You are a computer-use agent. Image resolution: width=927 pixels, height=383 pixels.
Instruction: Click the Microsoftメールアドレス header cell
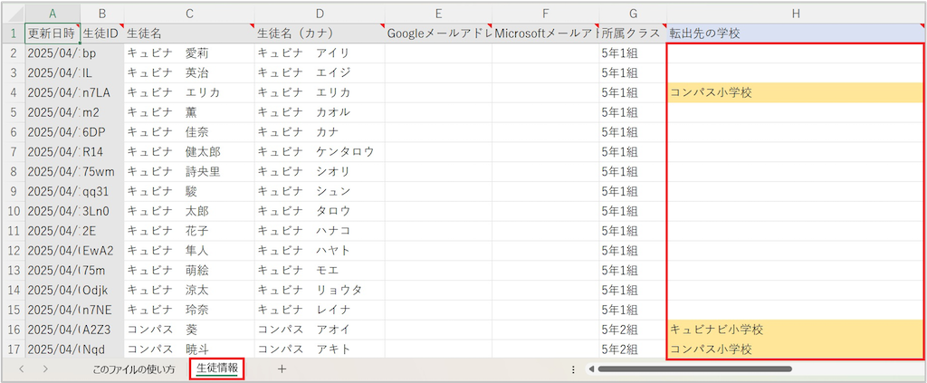point(545,34)
